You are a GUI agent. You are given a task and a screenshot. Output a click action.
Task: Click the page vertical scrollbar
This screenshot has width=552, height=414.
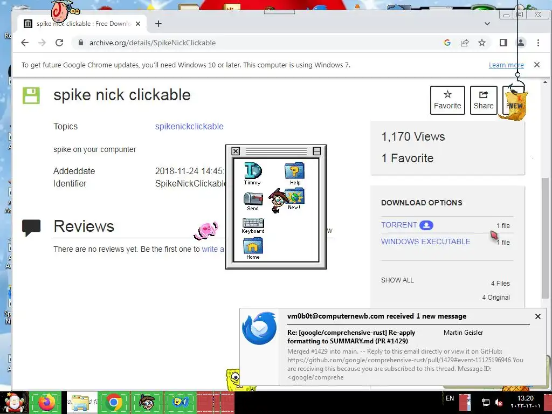click(x=545, y=238)
